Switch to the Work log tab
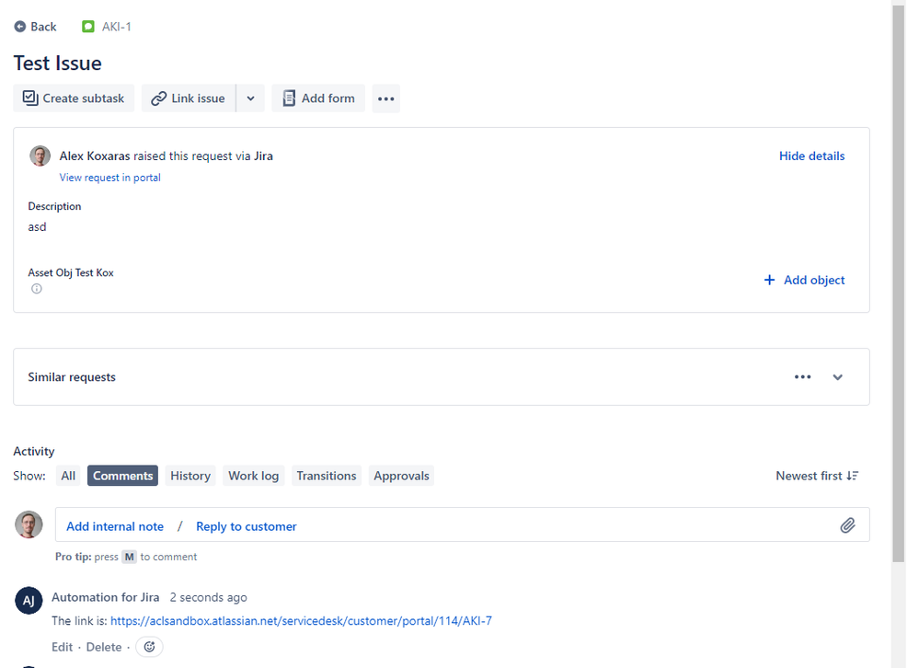This screenshot has height=668, width=919. pos(254,476)
